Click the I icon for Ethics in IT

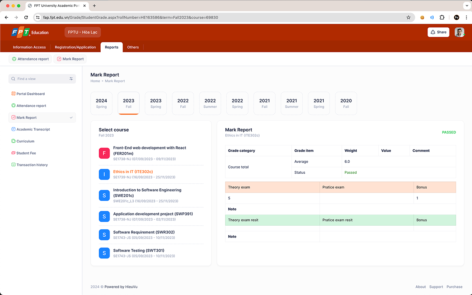104,174
